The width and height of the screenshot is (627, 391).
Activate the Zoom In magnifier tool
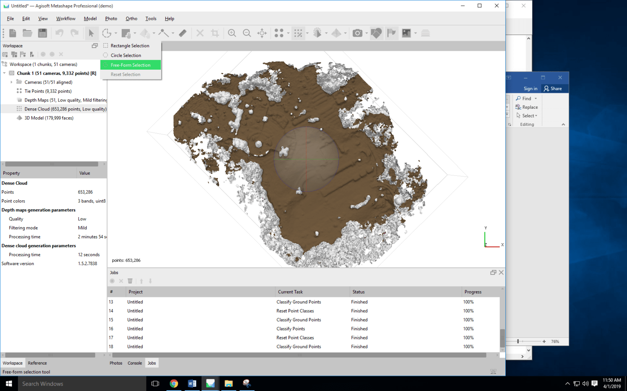(232, 33)
